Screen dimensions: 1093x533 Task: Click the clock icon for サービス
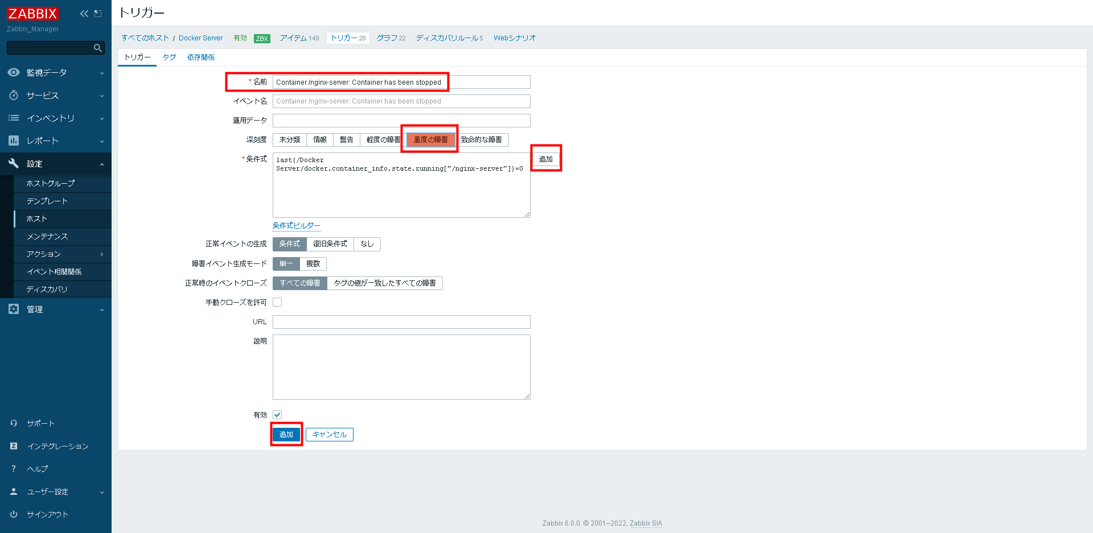coord(14,95)
